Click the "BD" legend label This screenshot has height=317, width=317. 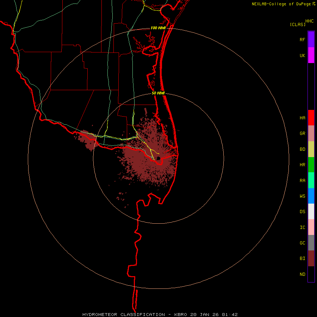302,149
